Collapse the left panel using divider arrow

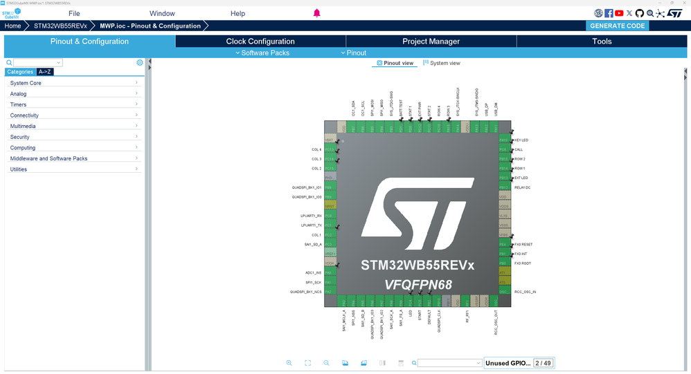pyautogui.click(x=150, y=62)
